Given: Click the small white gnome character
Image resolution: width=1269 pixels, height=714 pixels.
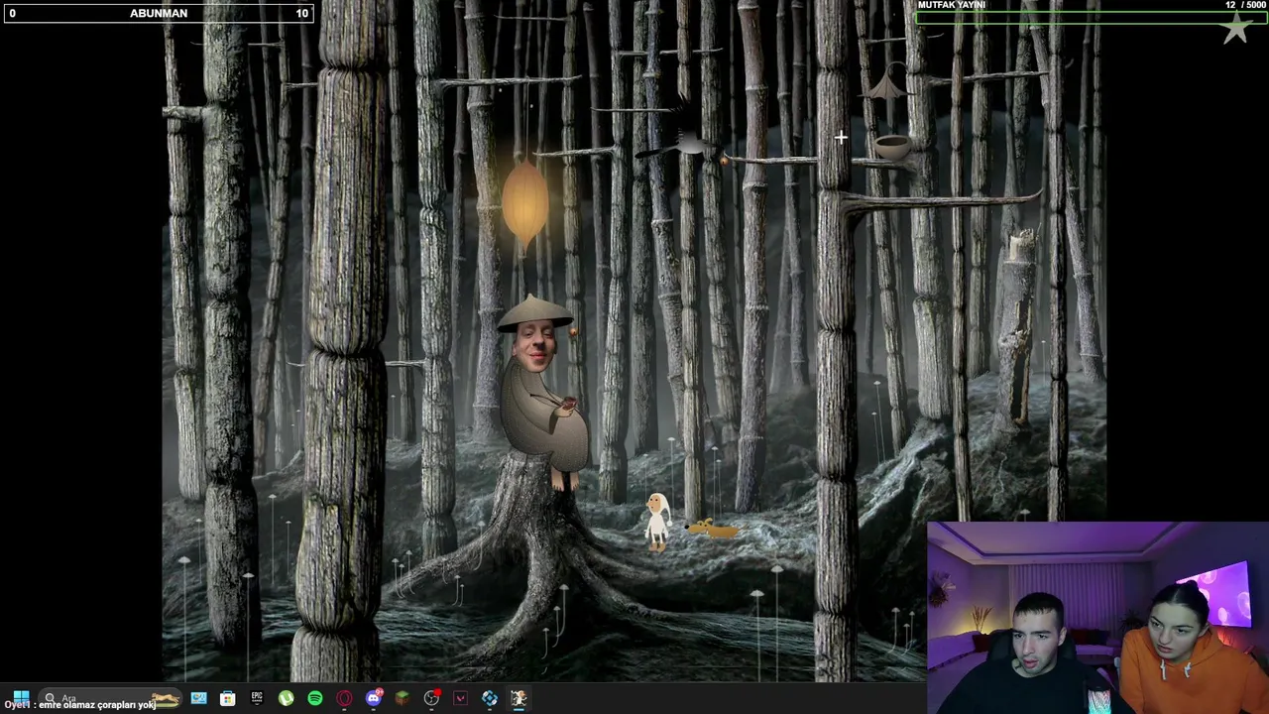Looking at the screenshot, I should tap(657, 521).
